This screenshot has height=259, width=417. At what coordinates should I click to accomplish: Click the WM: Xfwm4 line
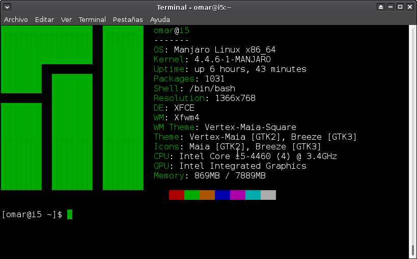(x=177, y=117)
